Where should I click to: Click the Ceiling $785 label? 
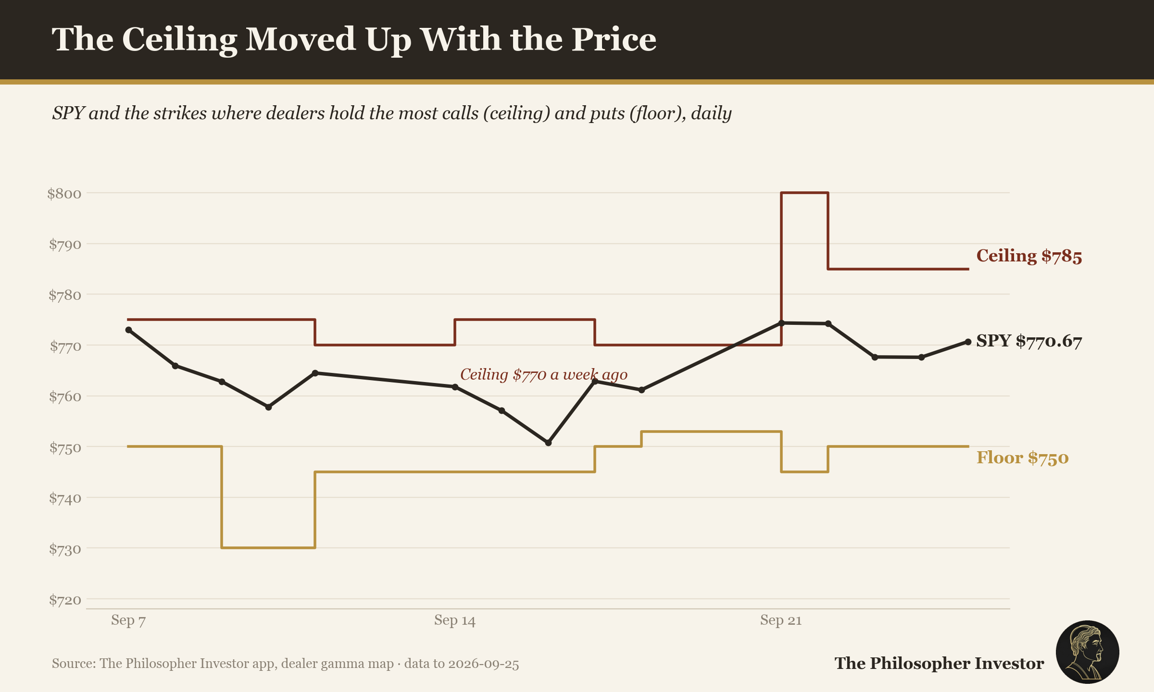click(x=1029, y=256)
